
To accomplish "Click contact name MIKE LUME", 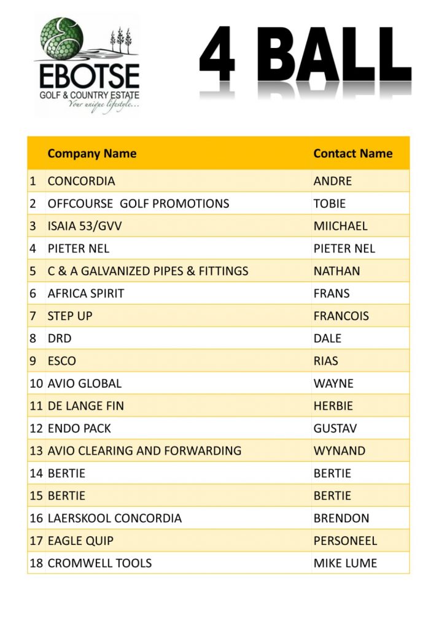I will pyautogui.click(x=345, y=563).
